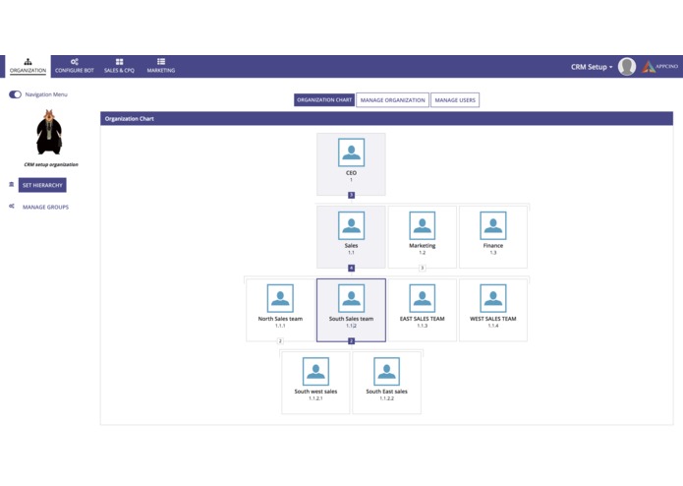Click the Finance label text

pos(493,245)
